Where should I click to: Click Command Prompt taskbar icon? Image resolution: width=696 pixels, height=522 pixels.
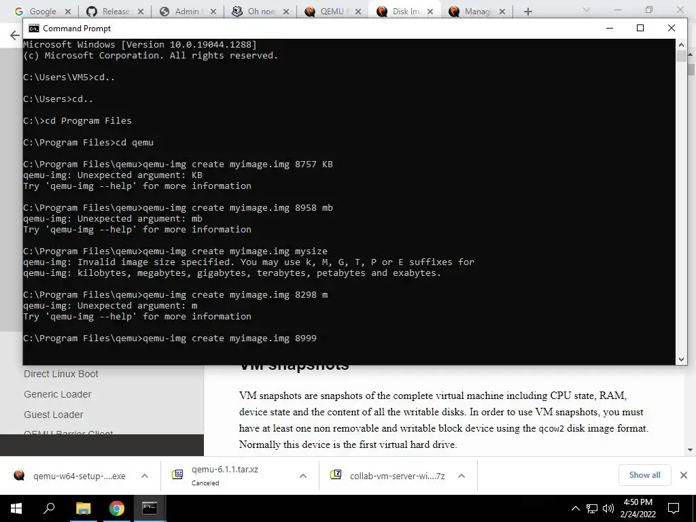(x=150, y=508)
